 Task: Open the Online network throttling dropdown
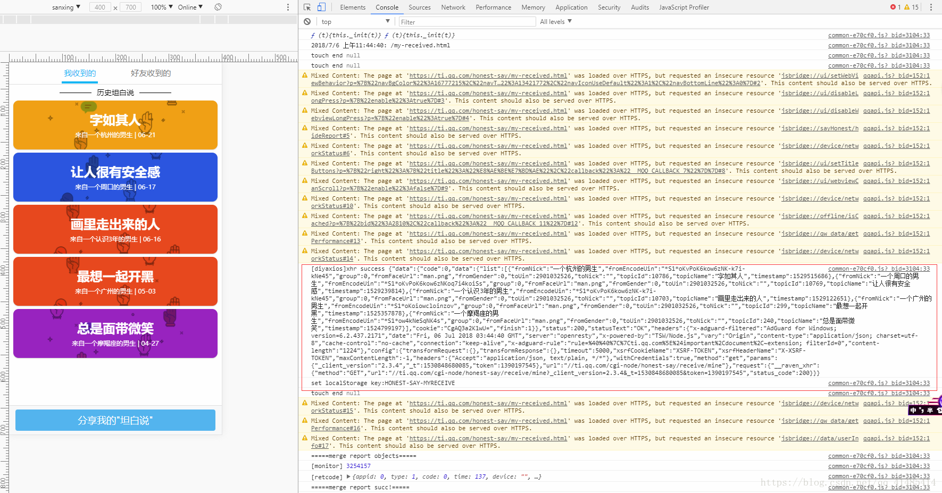coord(190,7)
